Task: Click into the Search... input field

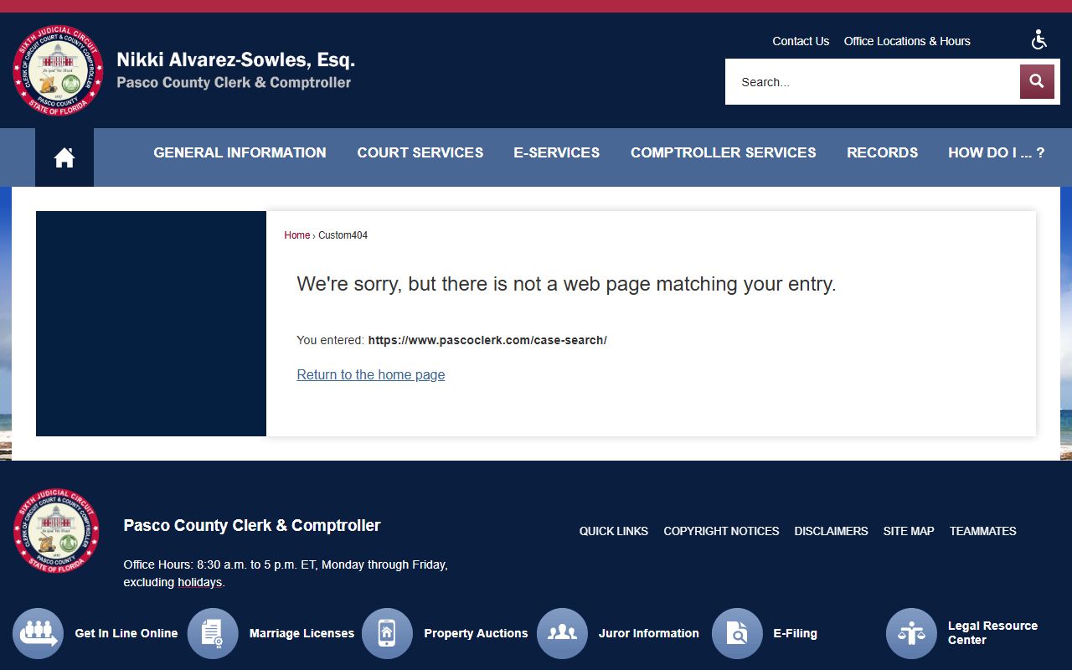Action: click(873, 81)
